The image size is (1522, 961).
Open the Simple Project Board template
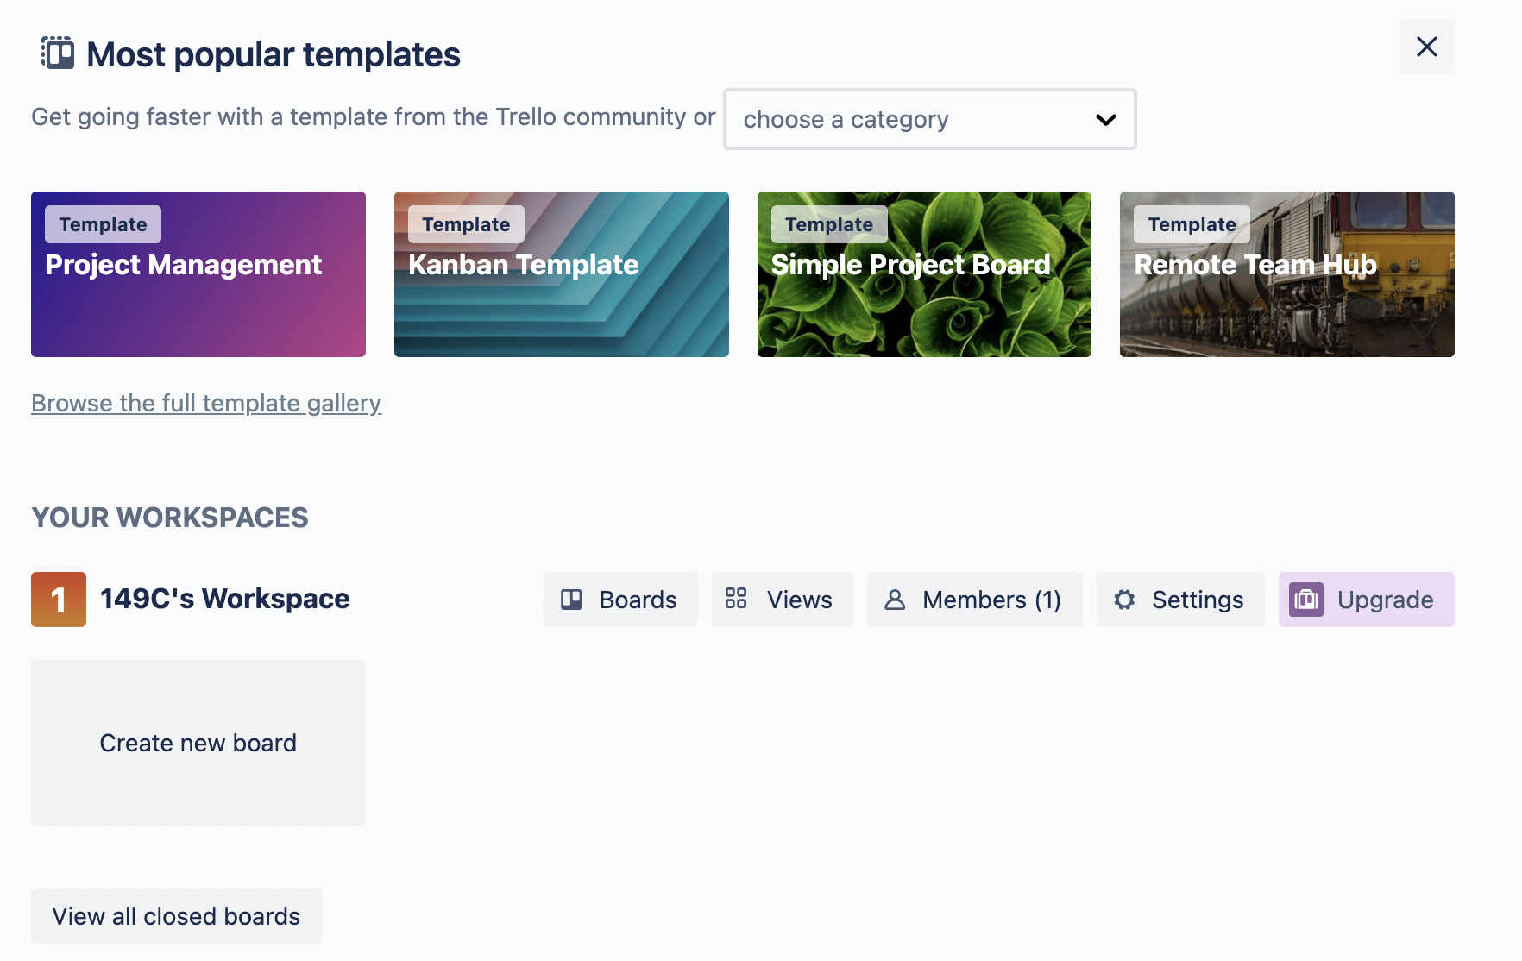coord(924,274)
